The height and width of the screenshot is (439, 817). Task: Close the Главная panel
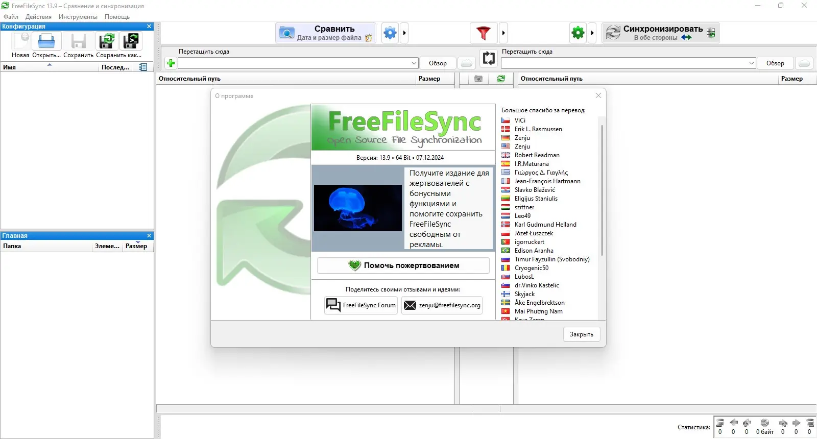(x=149, y=236)
